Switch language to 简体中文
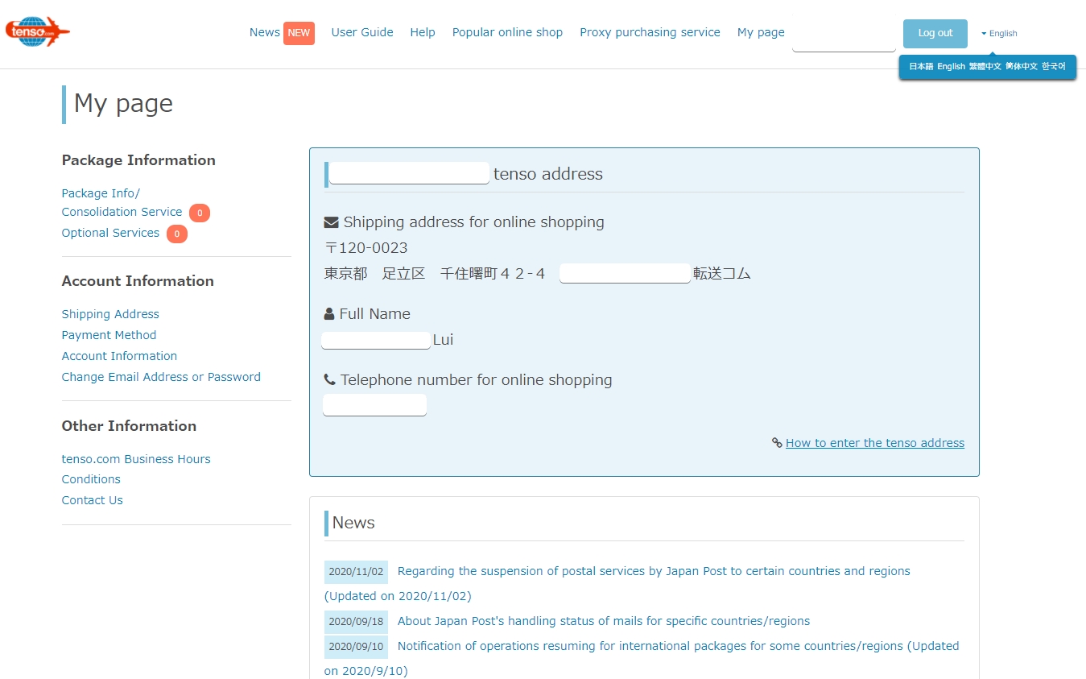 1022,67
